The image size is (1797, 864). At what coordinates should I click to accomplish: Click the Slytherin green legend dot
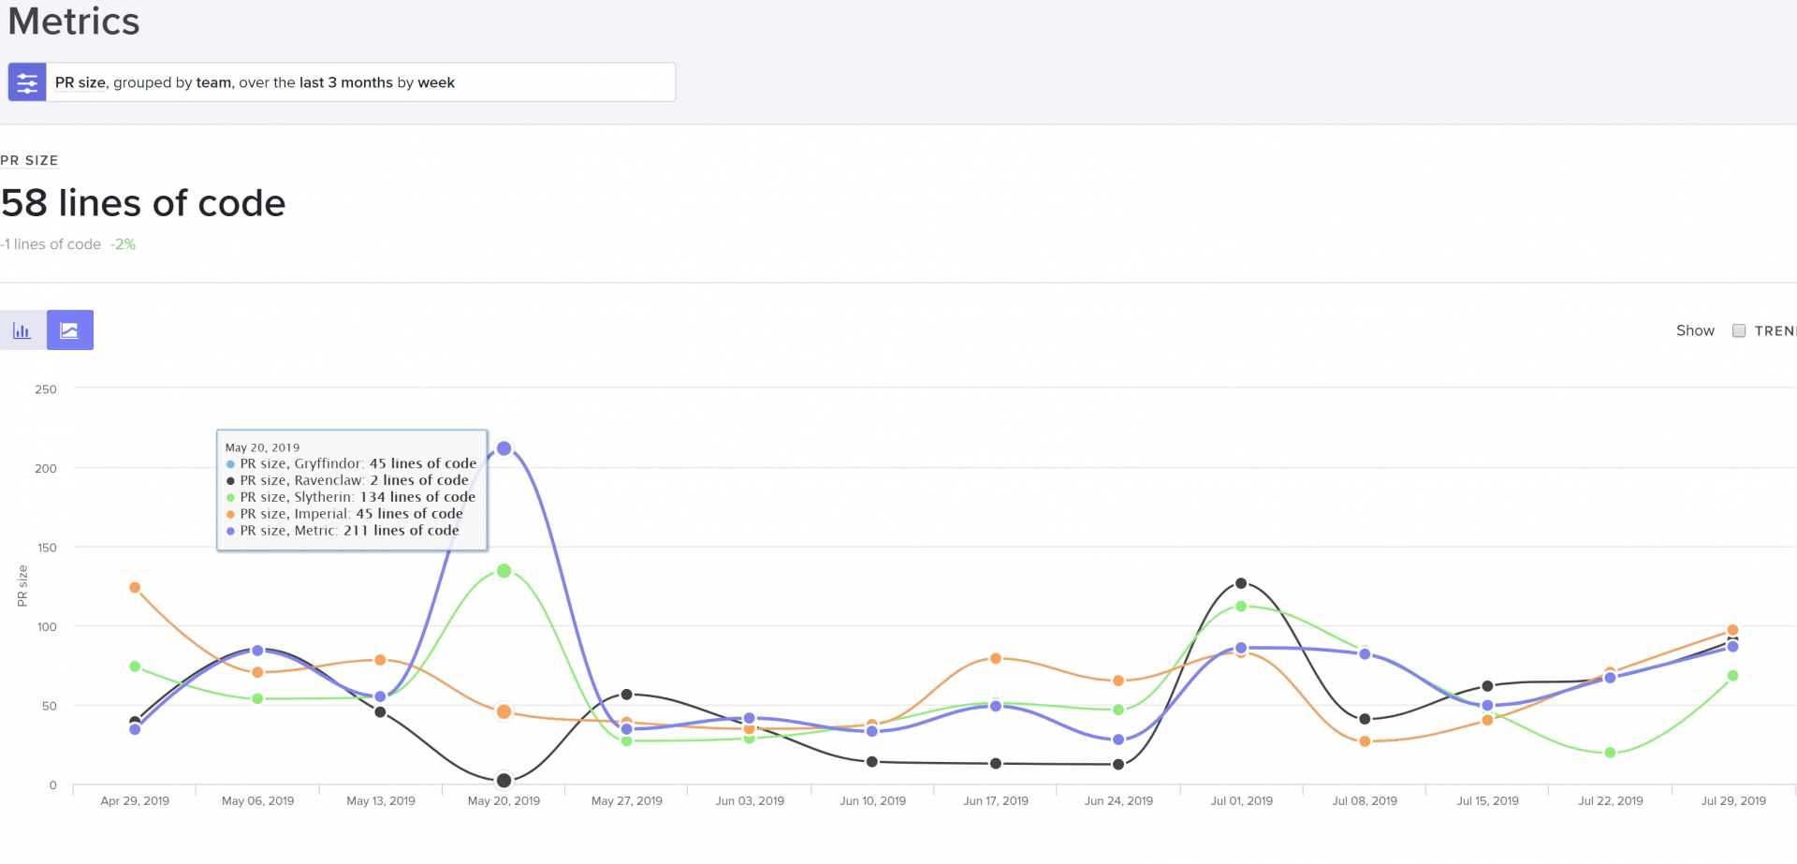click(x=230, y=497)
